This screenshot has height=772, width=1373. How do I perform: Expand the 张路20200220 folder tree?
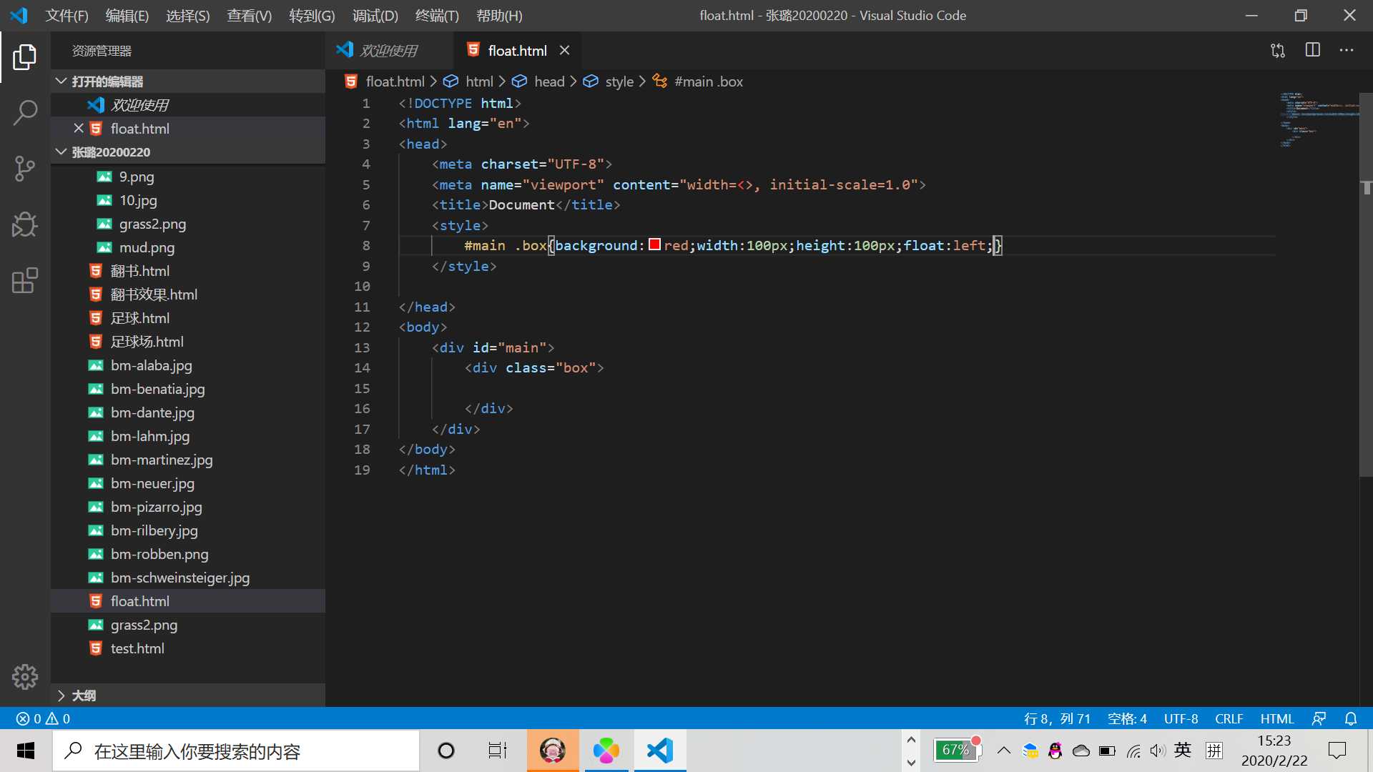pyautogui.click(x=60, y=152)
